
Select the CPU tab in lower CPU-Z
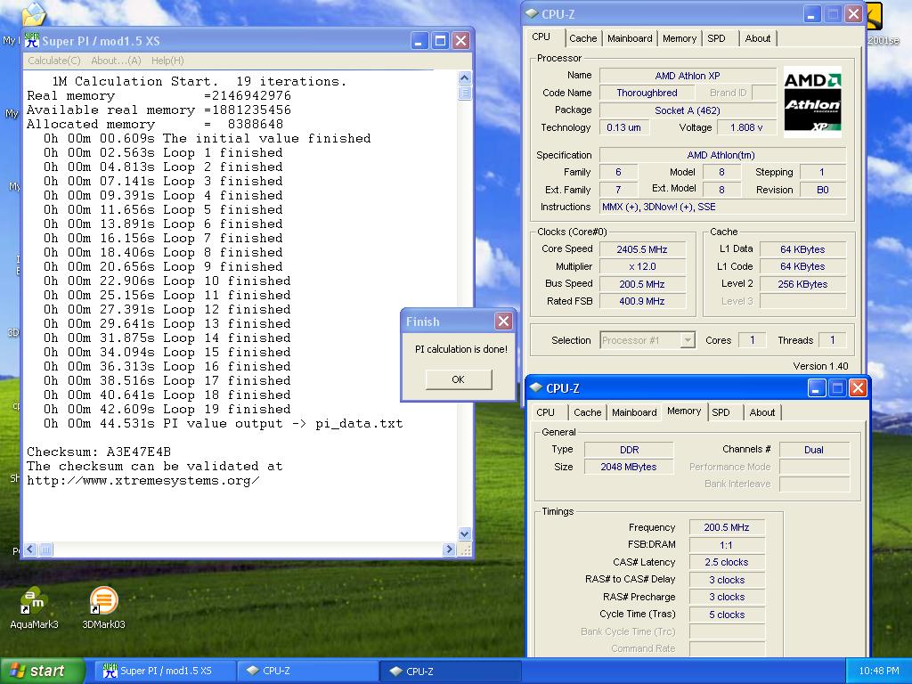pos(546,412)
